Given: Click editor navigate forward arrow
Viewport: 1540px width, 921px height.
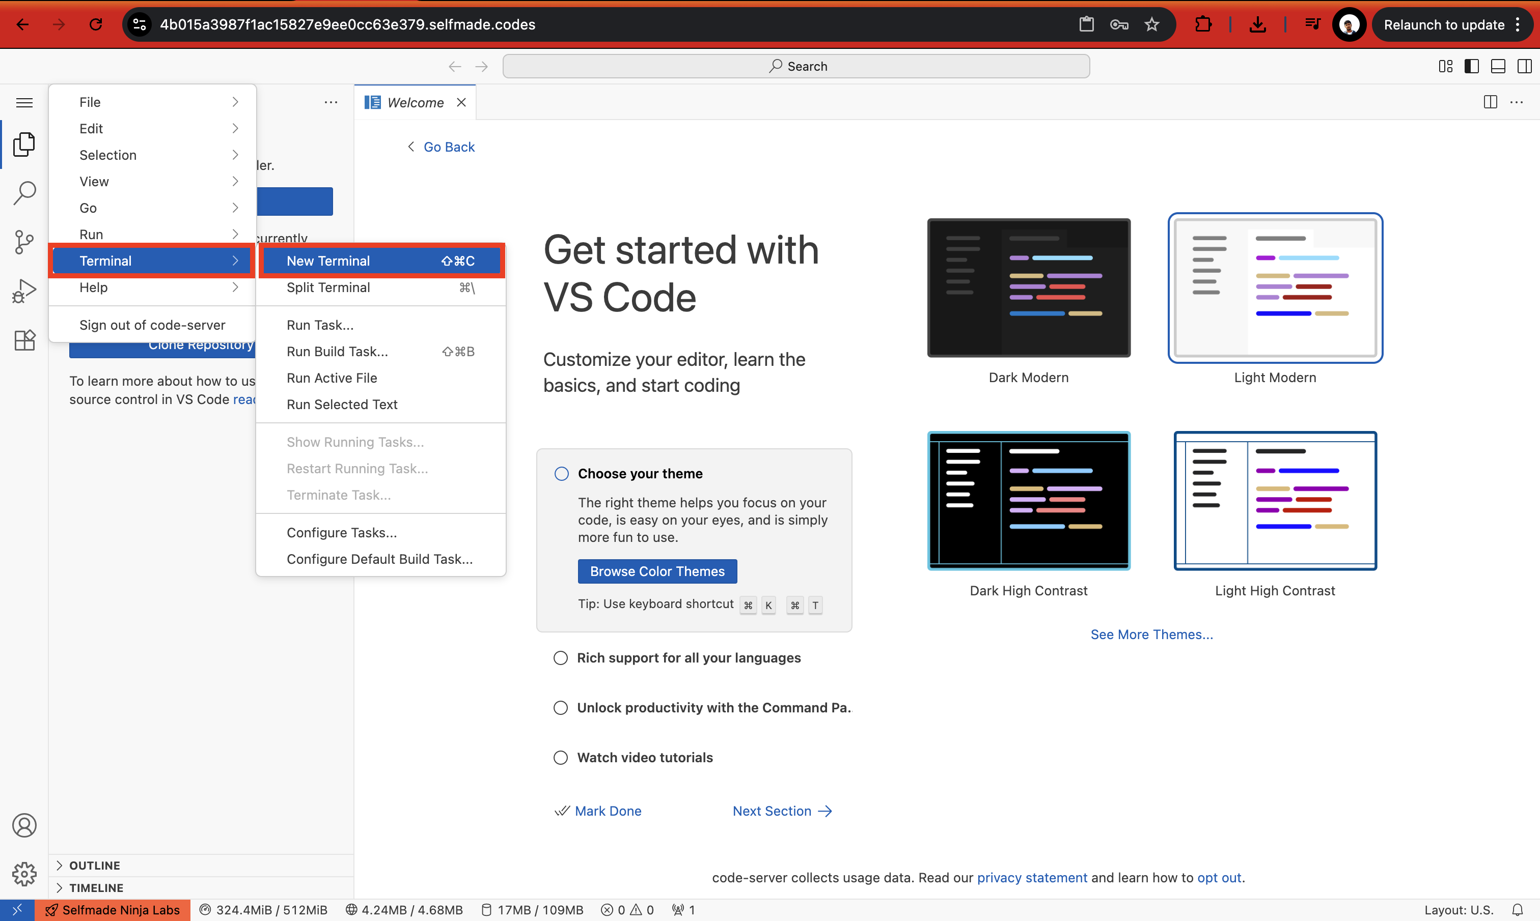Looking at the screenshot, I should click(x=481, y=67).
